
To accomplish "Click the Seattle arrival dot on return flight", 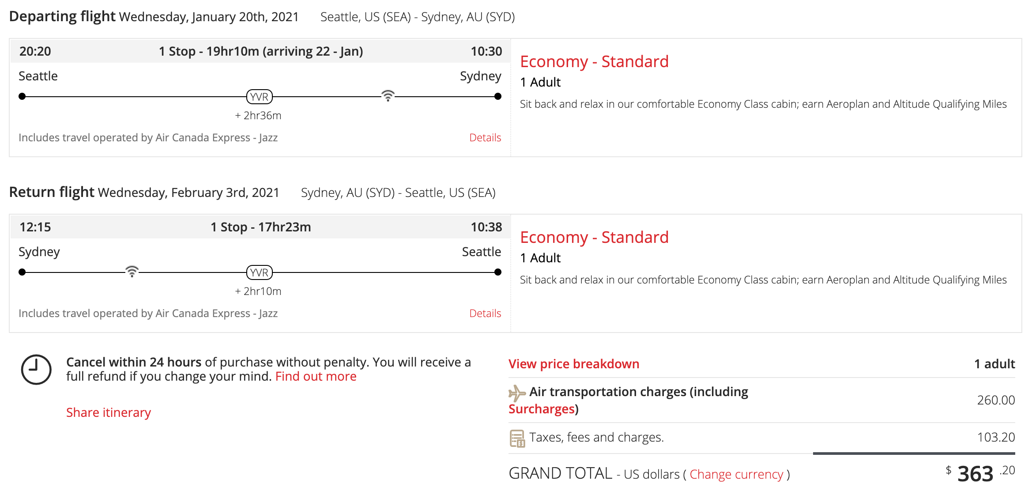I will click(x=498, y=272).
